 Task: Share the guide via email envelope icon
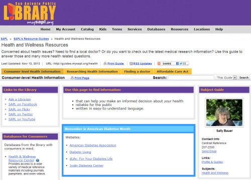184,63
